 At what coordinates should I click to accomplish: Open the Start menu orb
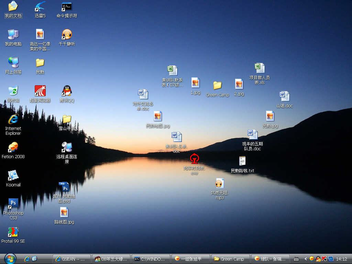(10, 258)
